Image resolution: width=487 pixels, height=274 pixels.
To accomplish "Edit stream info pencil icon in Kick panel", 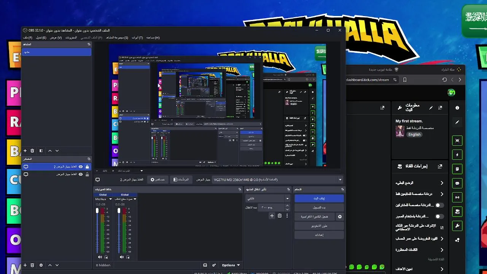I will click(x=431, y=108).
